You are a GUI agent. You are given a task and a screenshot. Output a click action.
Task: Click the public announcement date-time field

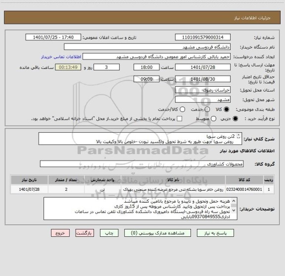click(53, 37)
